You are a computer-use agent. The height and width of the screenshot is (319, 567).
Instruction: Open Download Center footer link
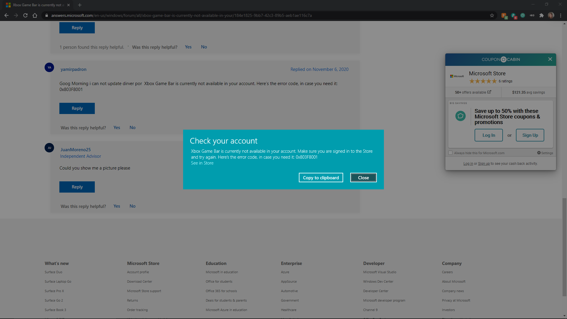coord(139,281)
